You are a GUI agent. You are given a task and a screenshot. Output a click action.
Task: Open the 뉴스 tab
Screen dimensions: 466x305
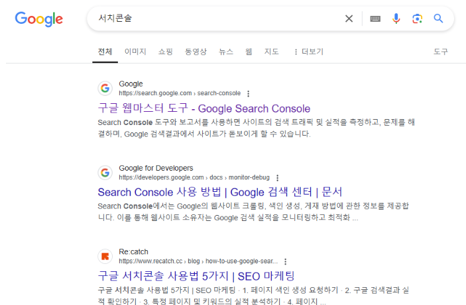pos(226,52)
